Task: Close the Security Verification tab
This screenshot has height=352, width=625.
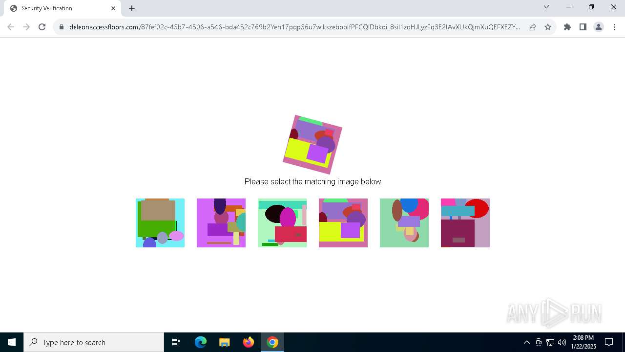Action: 113,8
